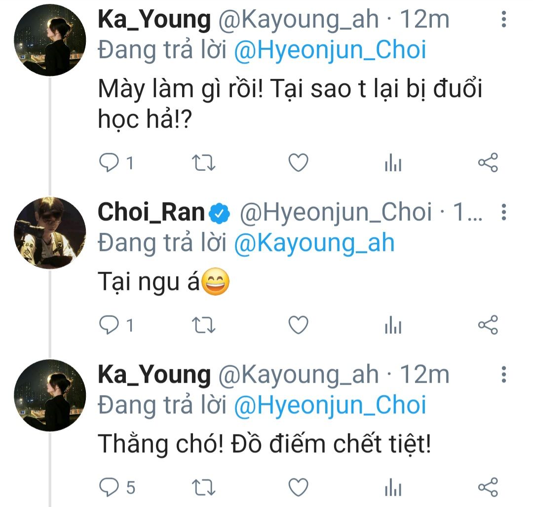Open more options for the last tweet
Image resolution: width=533 pixels, height=507 pixels.
pos(503,375)
